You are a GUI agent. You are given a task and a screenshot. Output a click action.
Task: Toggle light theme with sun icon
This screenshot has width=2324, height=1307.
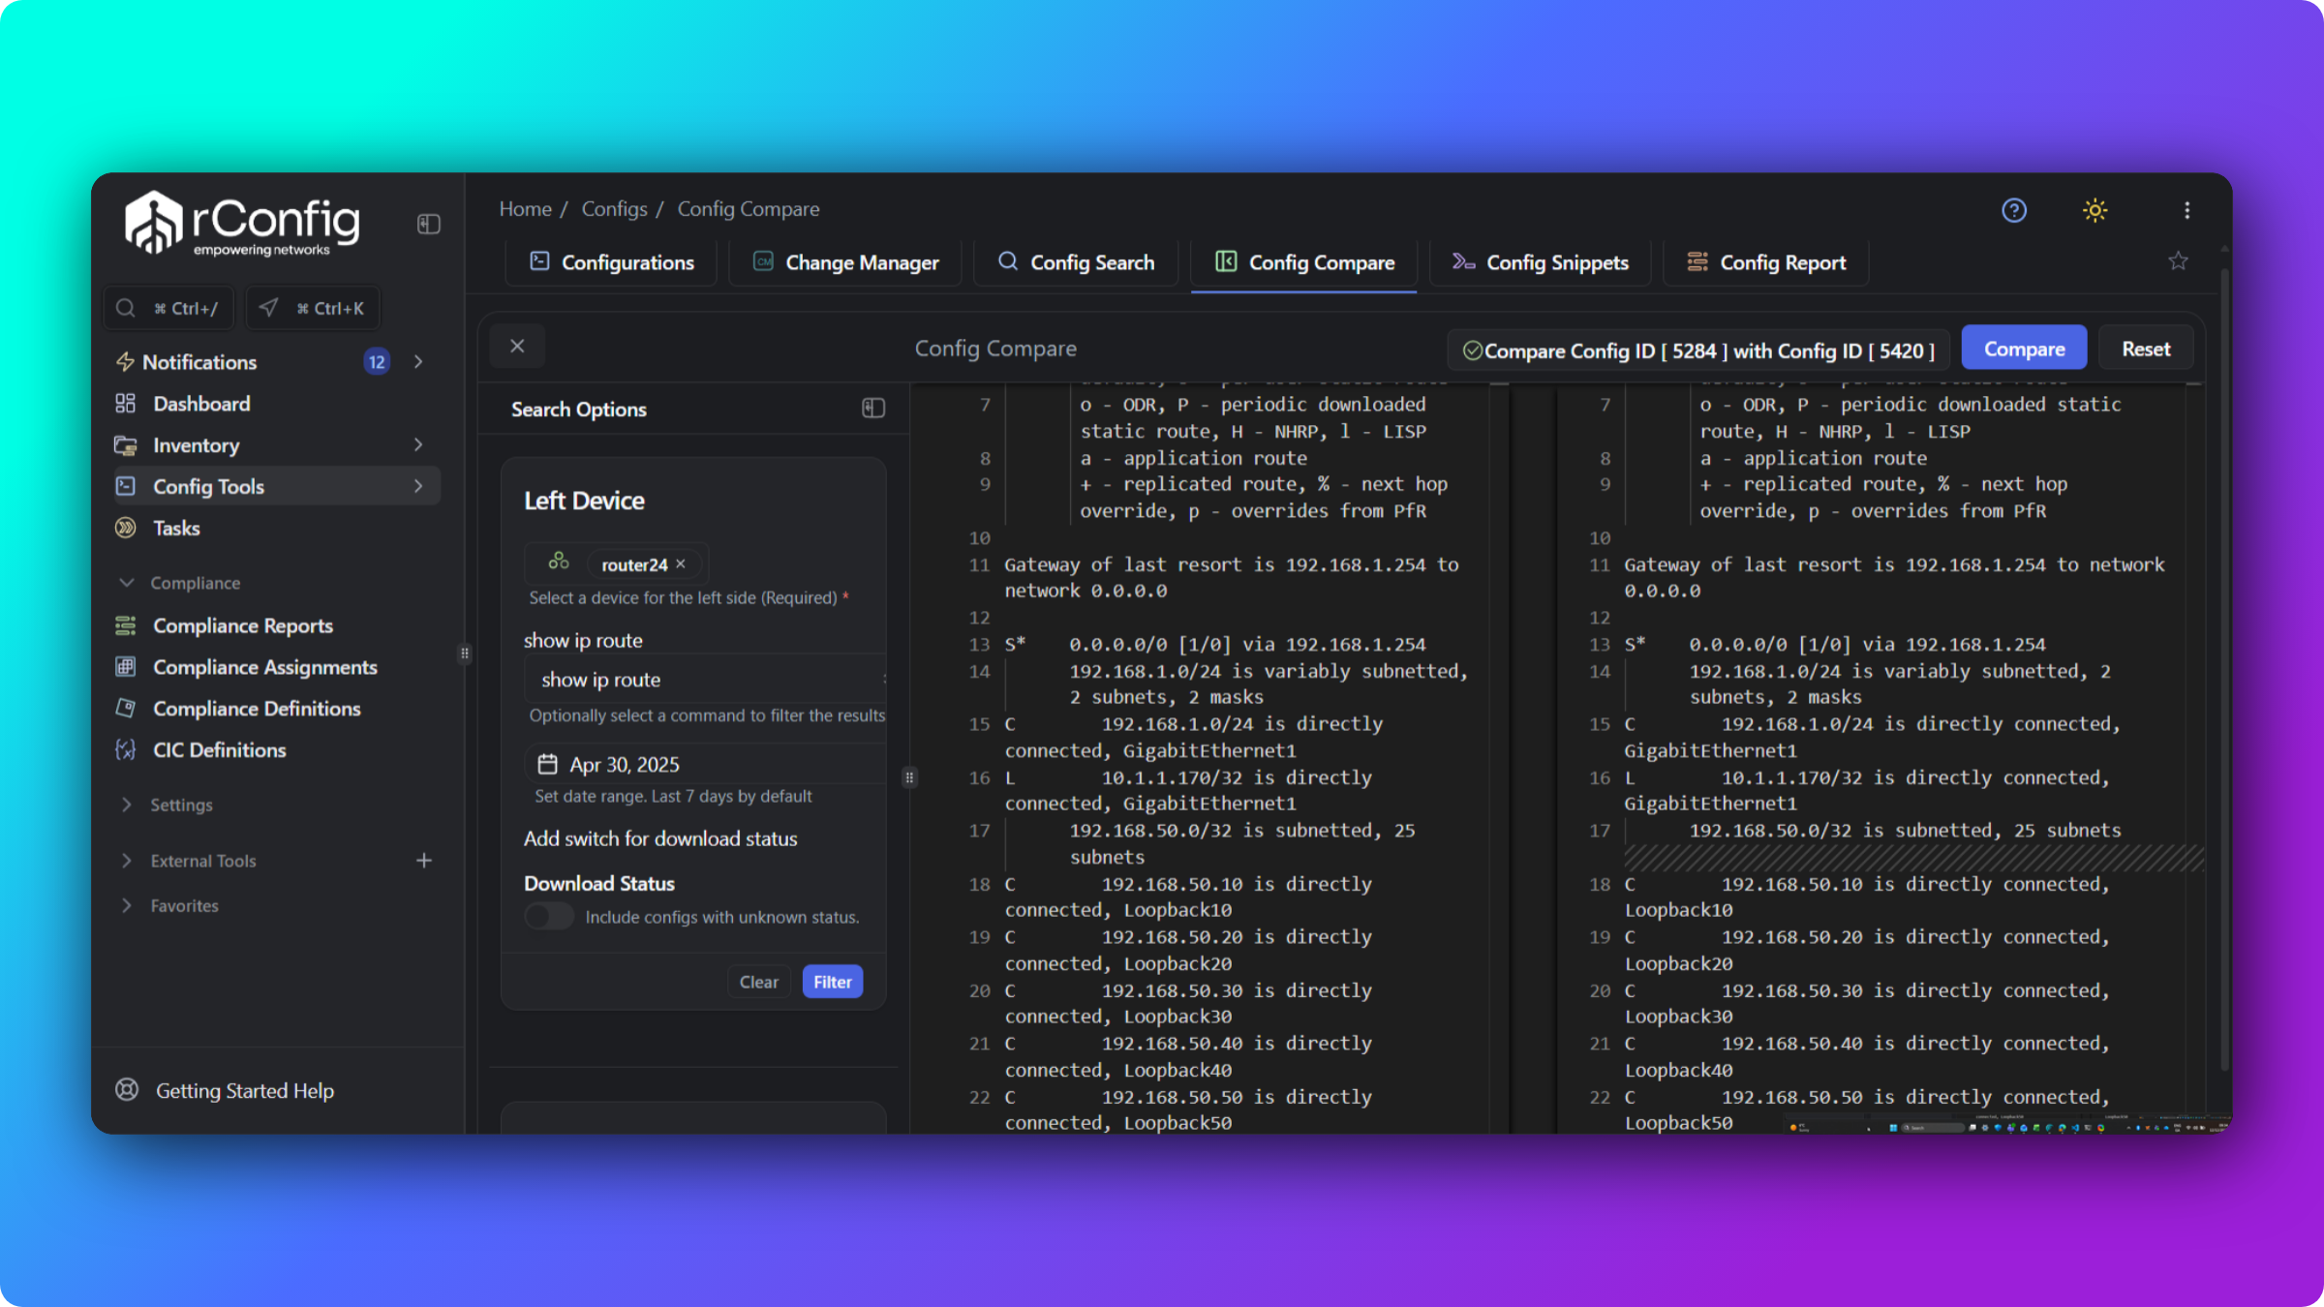click(2095, 210)
